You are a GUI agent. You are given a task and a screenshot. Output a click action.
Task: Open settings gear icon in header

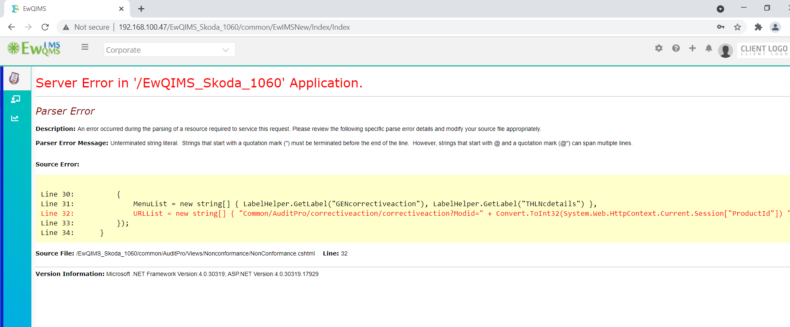(659, 48)
